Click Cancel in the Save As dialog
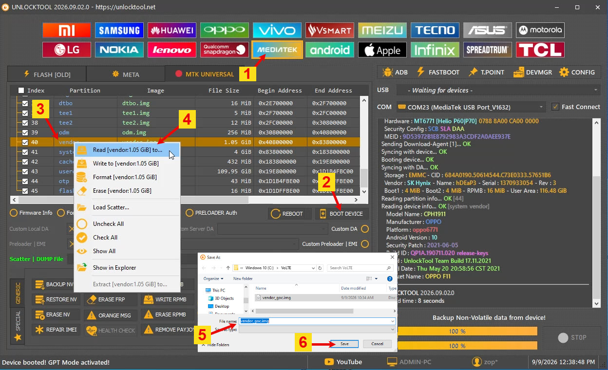The width and height of the screenshot is (608, 370). 377,344
